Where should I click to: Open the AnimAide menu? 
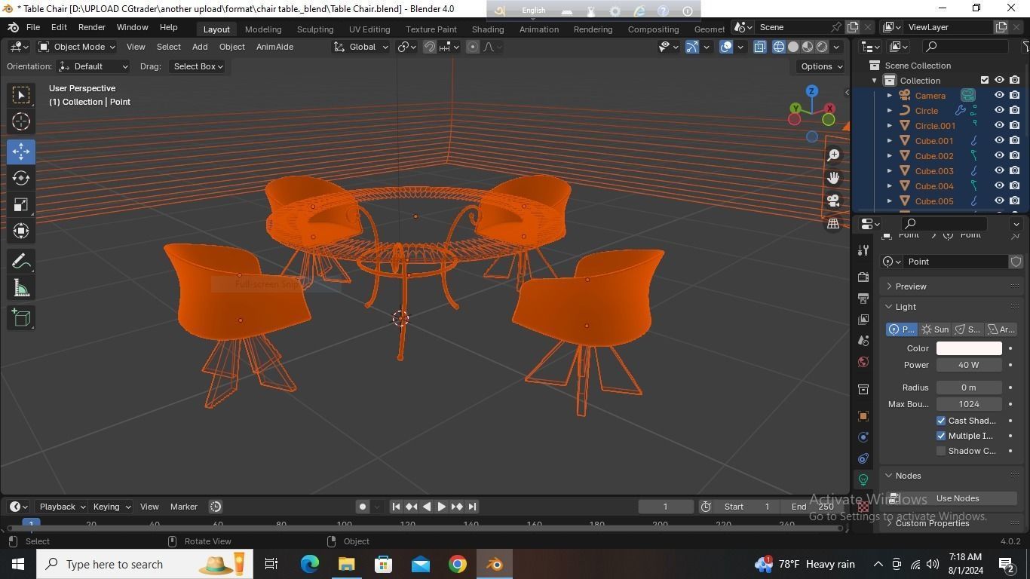pos(274,47)
